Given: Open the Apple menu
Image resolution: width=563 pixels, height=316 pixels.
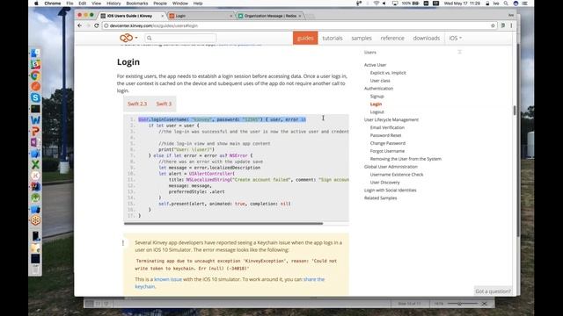Looking at the screenshot, I should [36, 4].
